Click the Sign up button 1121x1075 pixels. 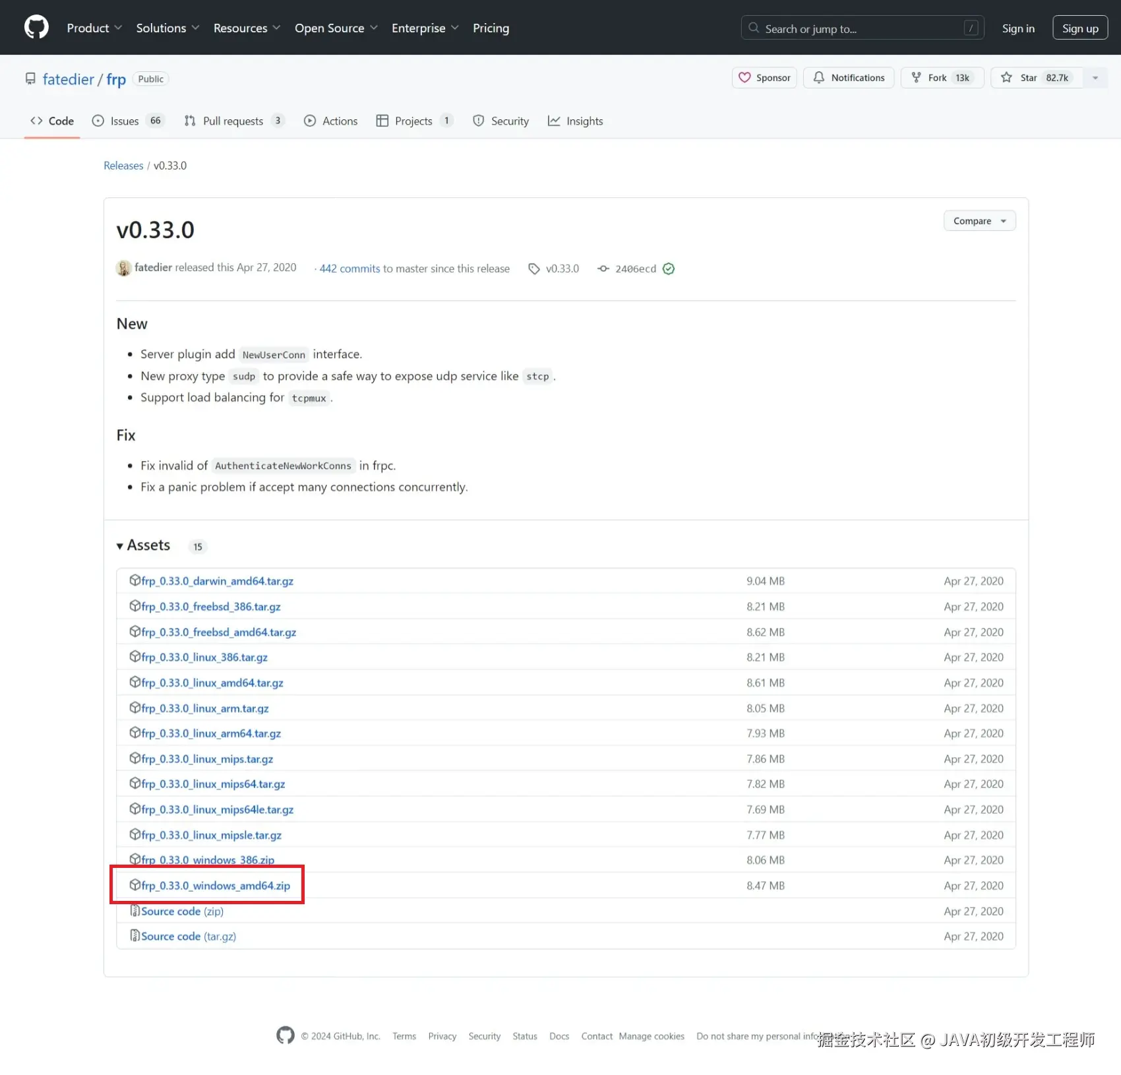coord(1080,28)
